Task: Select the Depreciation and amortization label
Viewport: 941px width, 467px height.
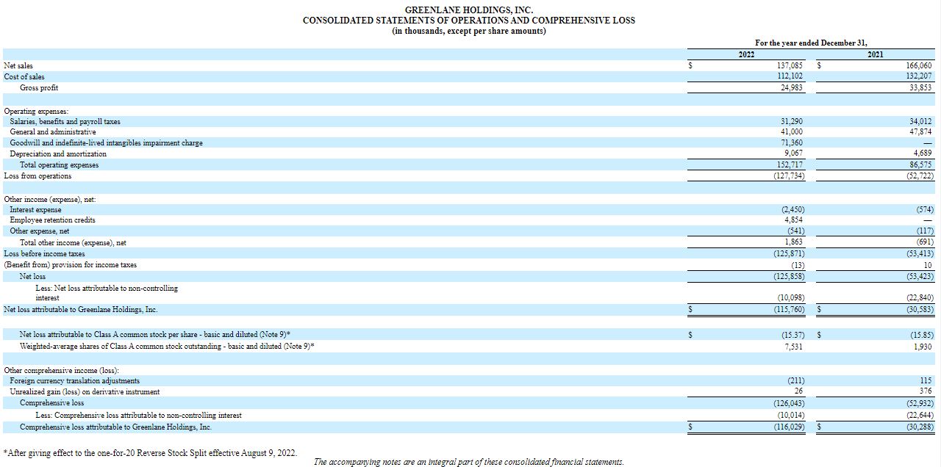Action: (x=58, y=154)
